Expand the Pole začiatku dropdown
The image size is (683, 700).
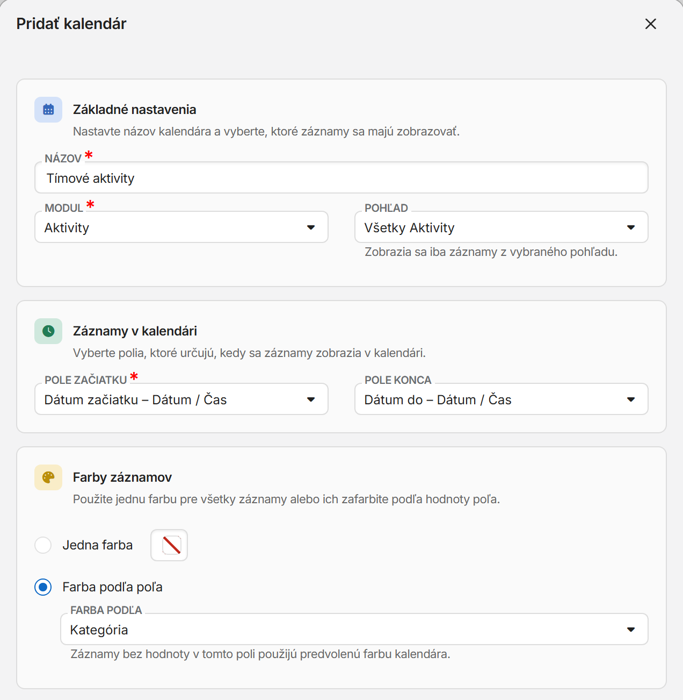click(x=181, y=399)
